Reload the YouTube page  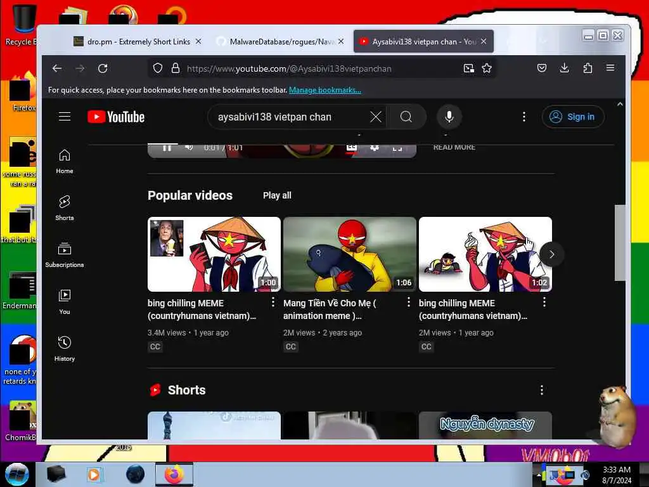(103, 68)
